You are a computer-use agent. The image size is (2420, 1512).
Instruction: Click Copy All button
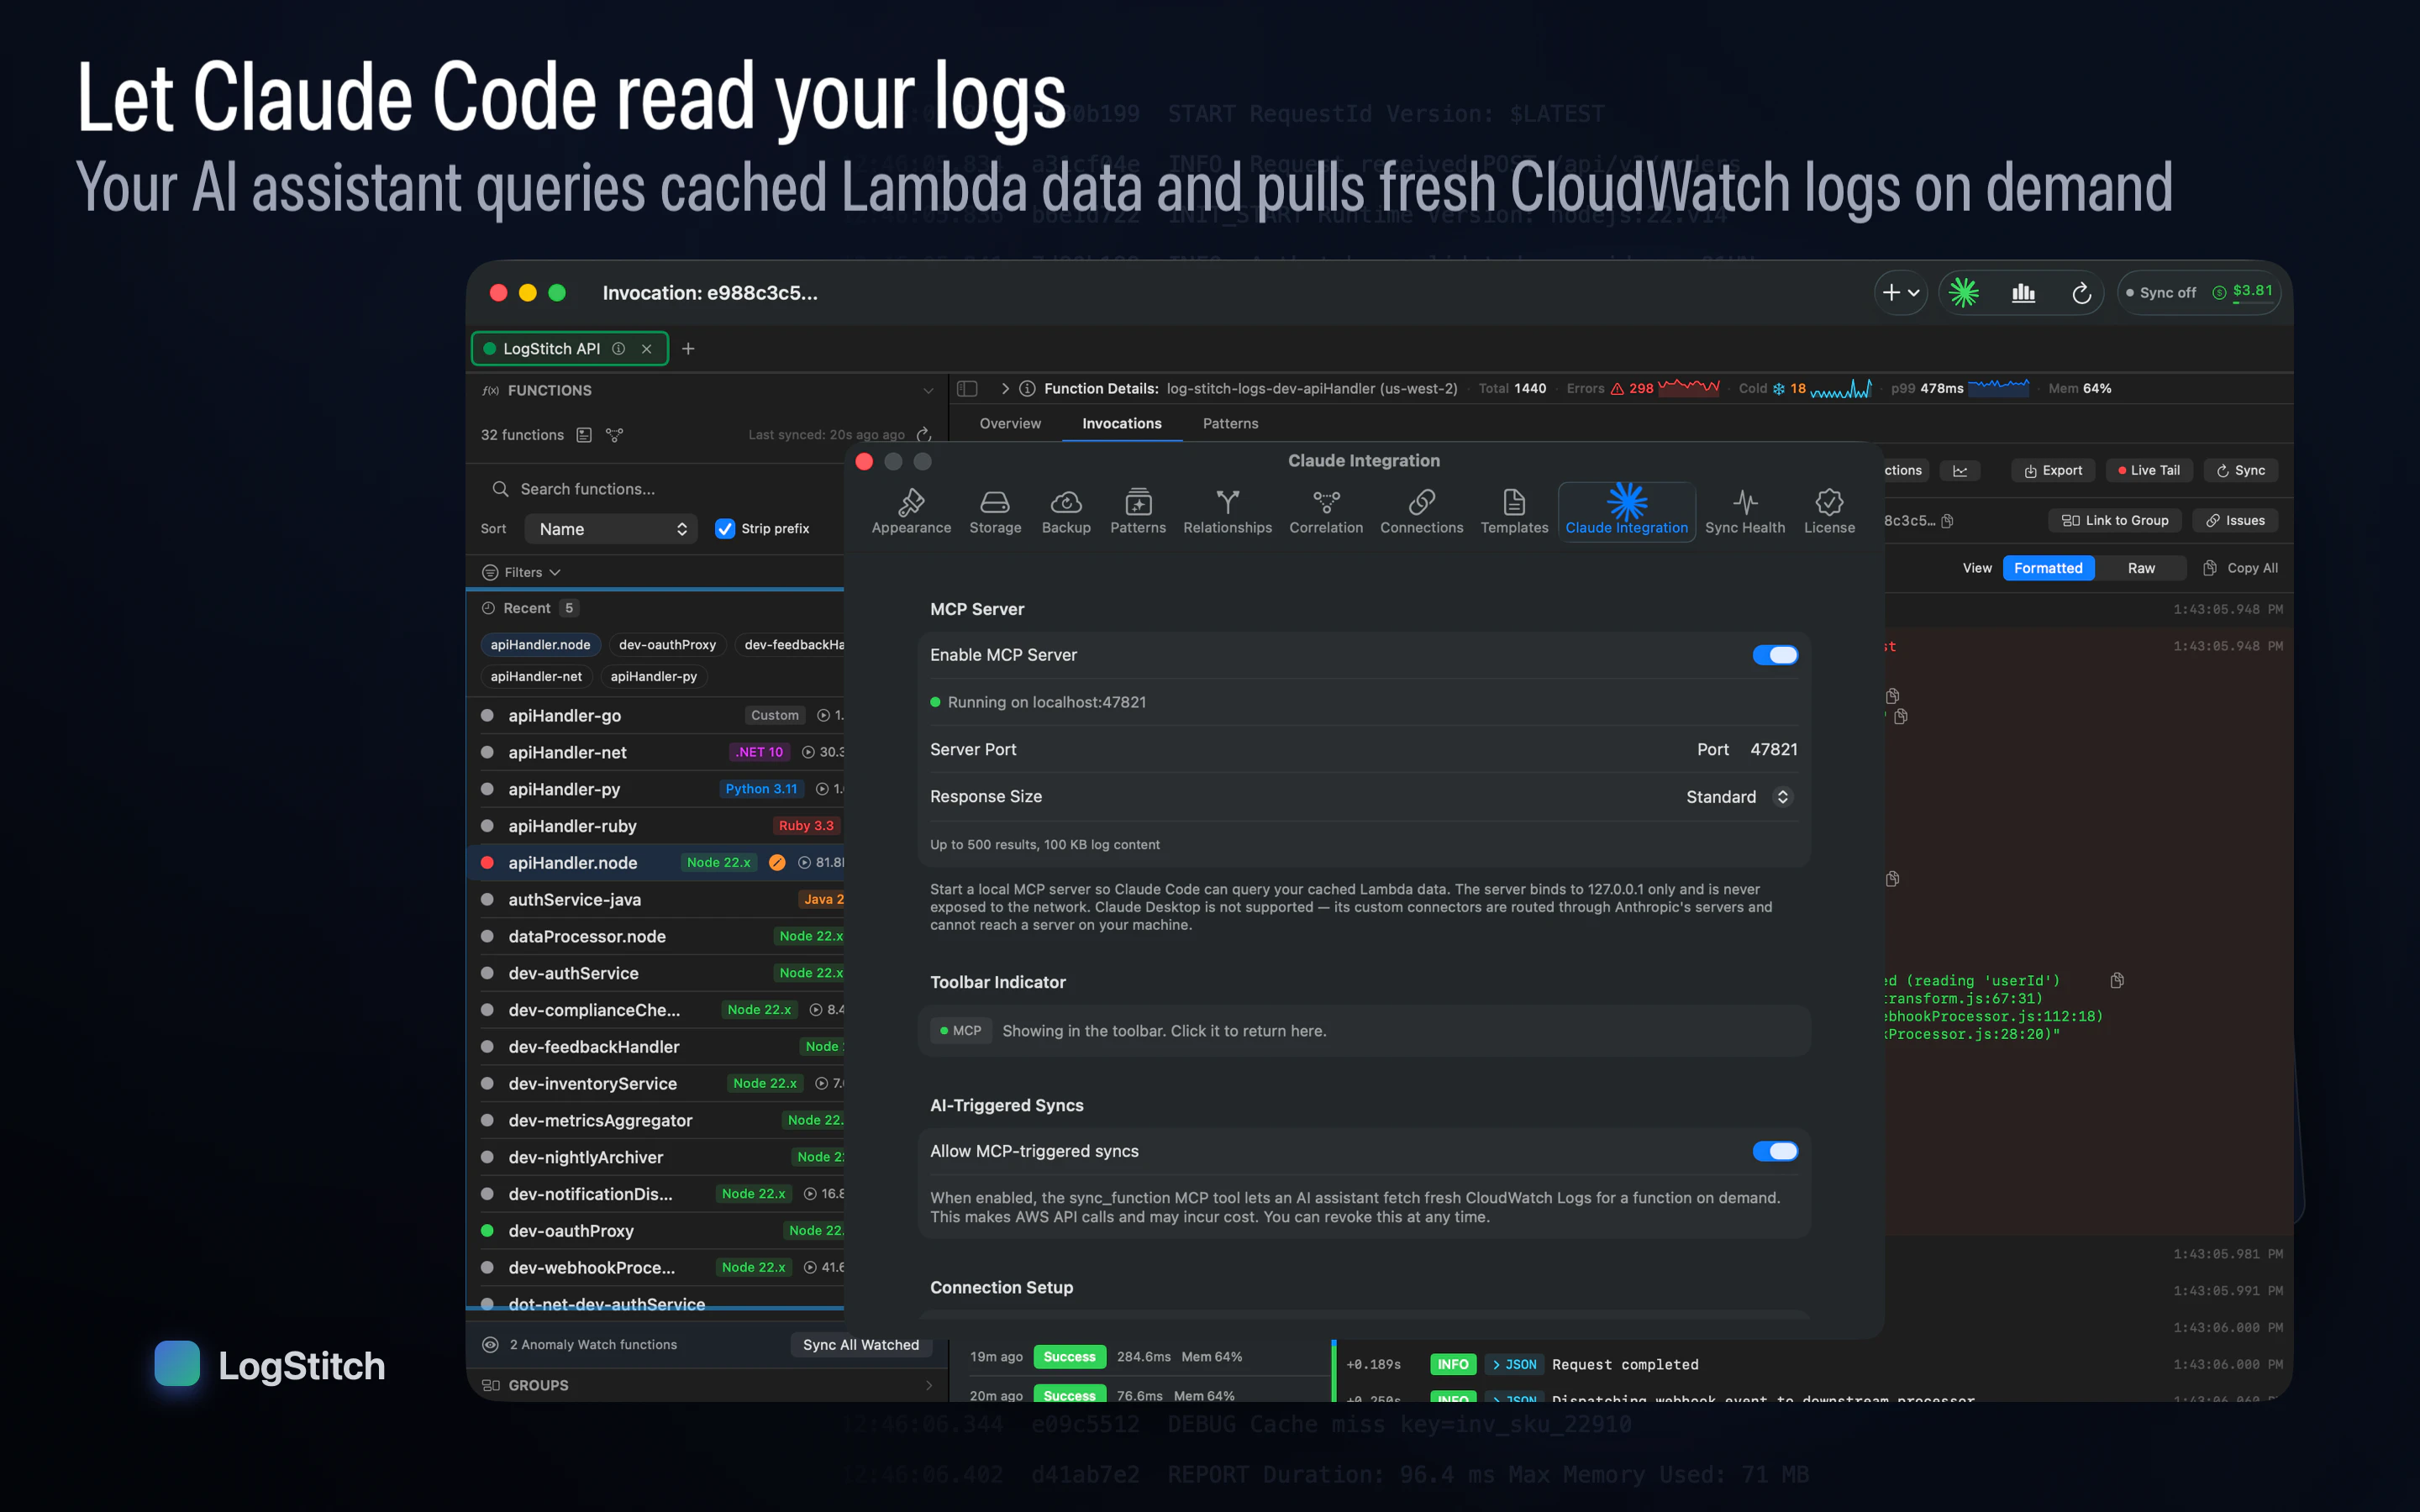tap(2240, 568)
